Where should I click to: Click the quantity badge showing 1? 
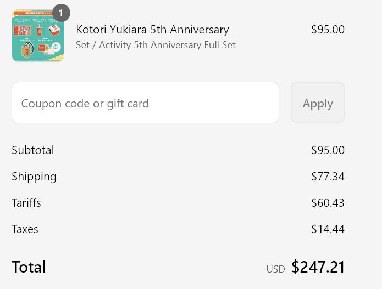tap(61, 13)
